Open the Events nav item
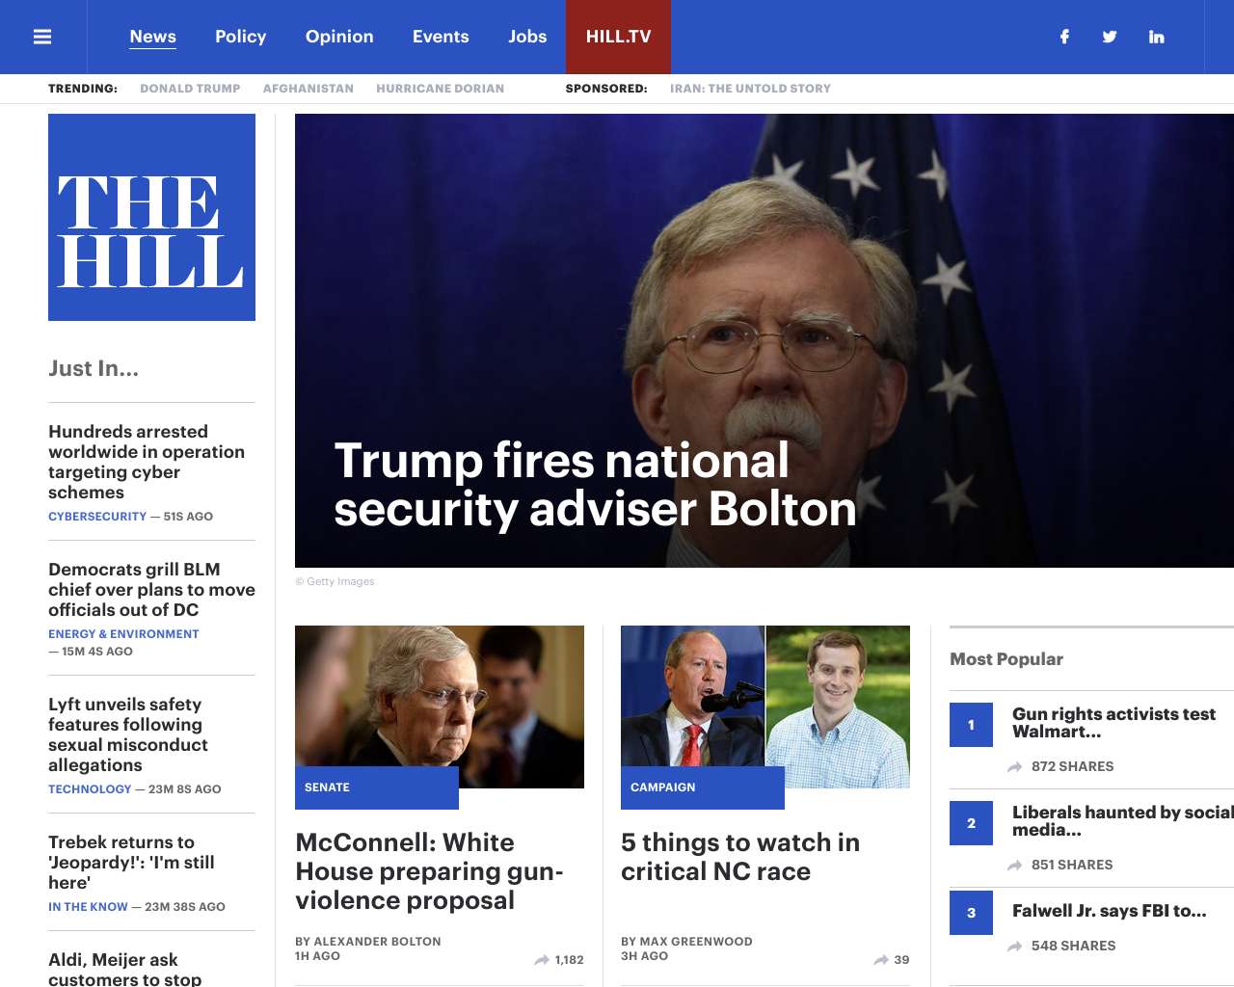The width and height of the screenshot is (1234, 987). click(441, 37)
